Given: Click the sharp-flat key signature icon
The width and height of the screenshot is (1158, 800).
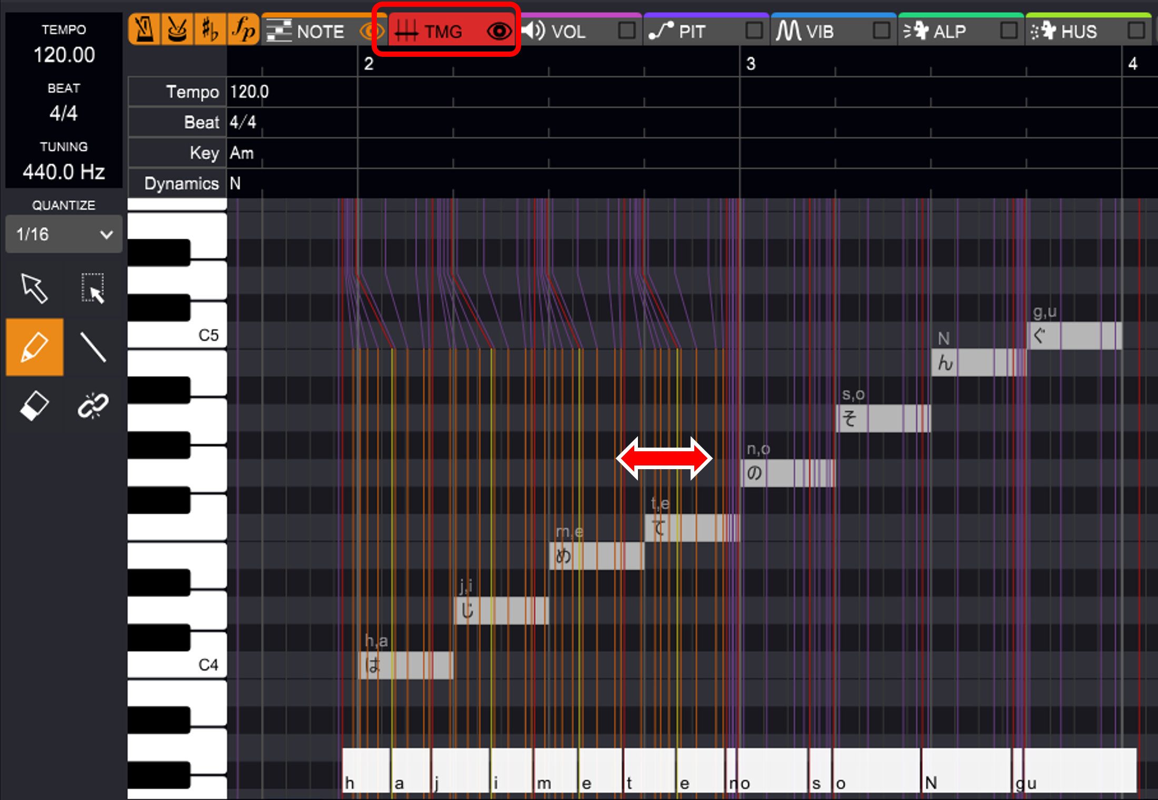Looking at the screenshot, I should [209, 30].
